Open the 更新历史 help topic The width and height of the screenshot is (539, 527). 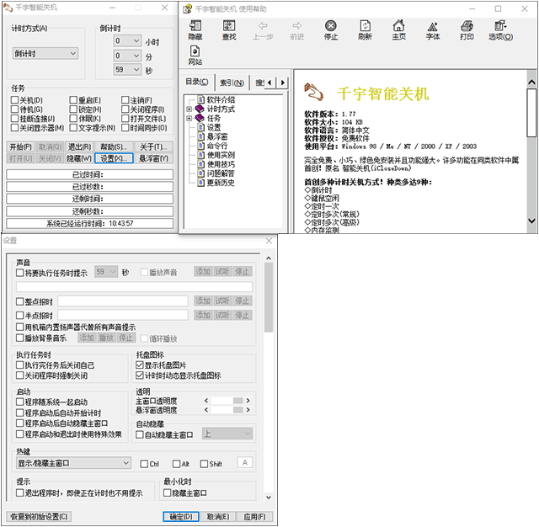[x=221, y=183]
